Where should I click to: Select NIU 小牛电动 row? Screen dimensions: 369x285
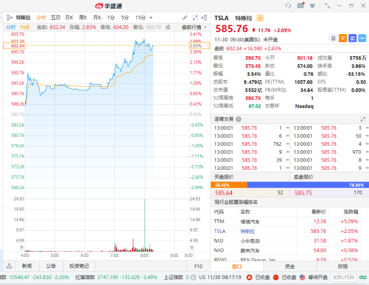point(286,241)
